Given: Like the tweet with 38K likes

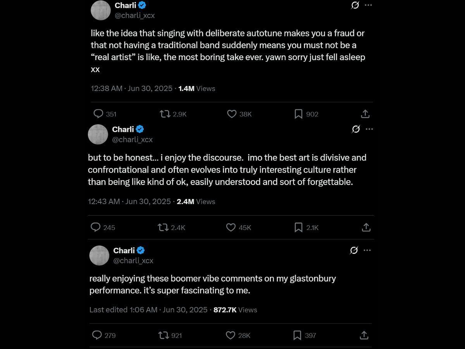Looking at the screenshot, I should coord(232,114).
